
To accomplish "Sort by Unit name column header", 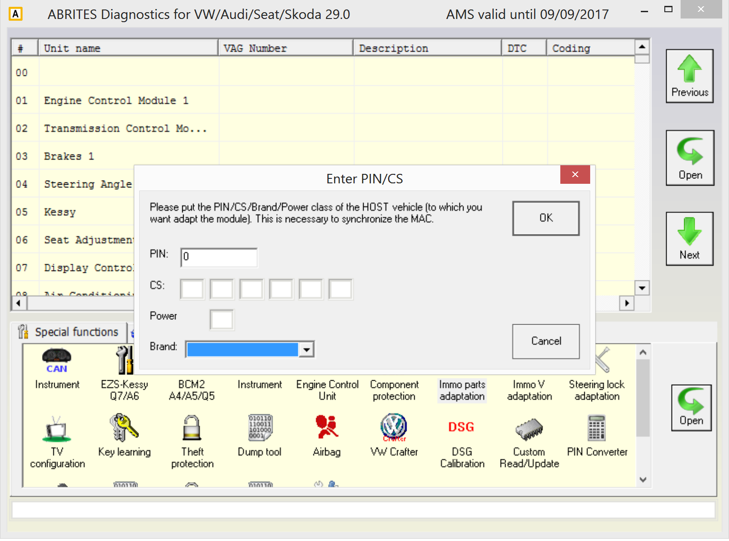I will click(x=128, y=48).
